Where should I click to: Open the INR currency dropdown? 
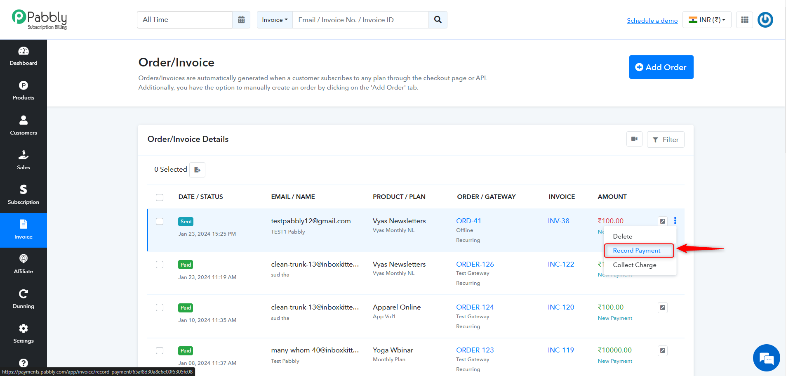(x=707, y=20)
